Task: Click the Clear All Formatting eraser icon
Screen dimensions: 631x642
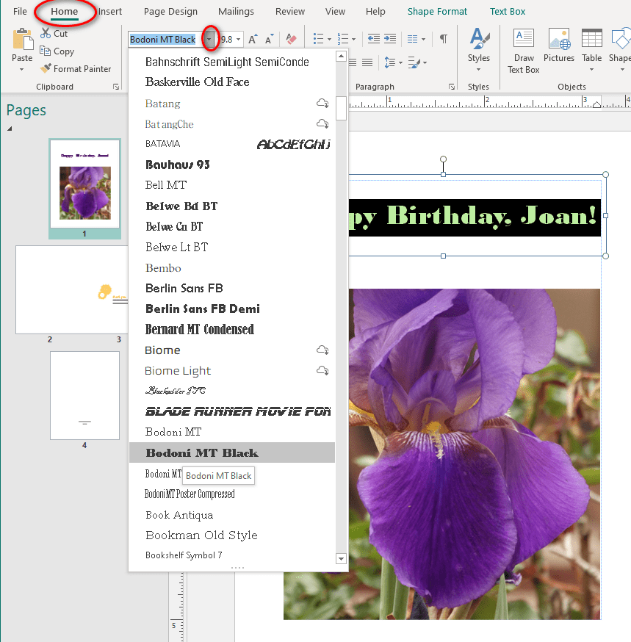Action: tap(291, 39)
